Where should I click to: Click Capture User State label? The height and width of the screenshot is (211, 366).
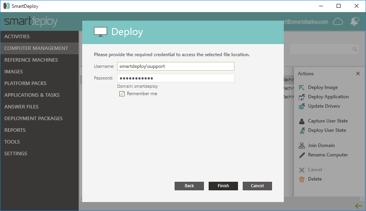click(x=328, y=121)
